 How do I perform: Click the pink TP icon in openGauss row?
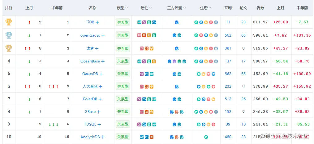[x=139, y=35]
